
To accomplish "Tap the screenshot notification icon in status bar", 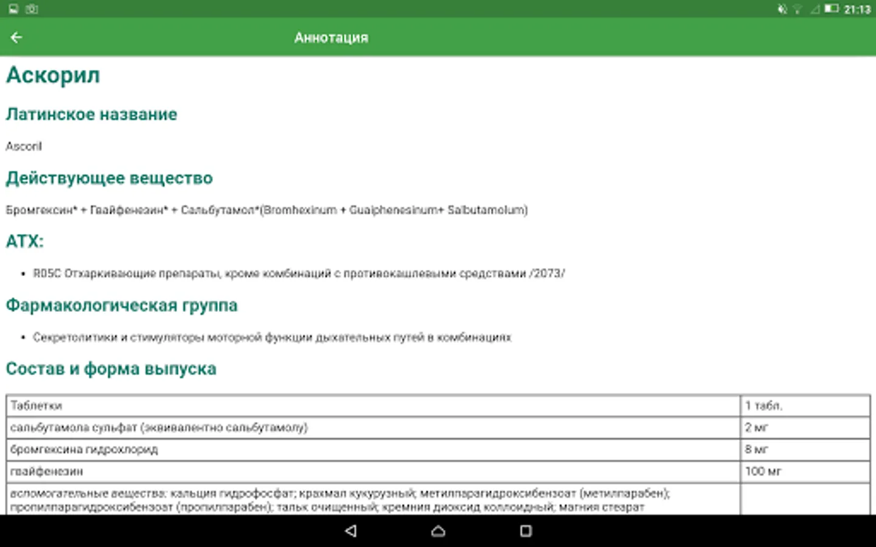I will [32, 9].
